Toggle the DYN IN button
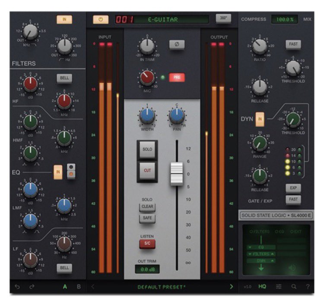The image size is (324, 302). tap(260, 119)
